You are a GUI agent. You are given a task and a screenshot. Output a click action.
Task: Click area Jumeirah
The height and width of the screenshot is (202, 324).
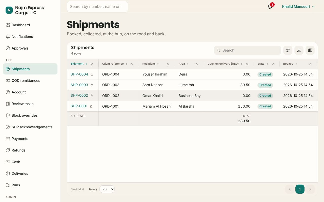[186, 85]
